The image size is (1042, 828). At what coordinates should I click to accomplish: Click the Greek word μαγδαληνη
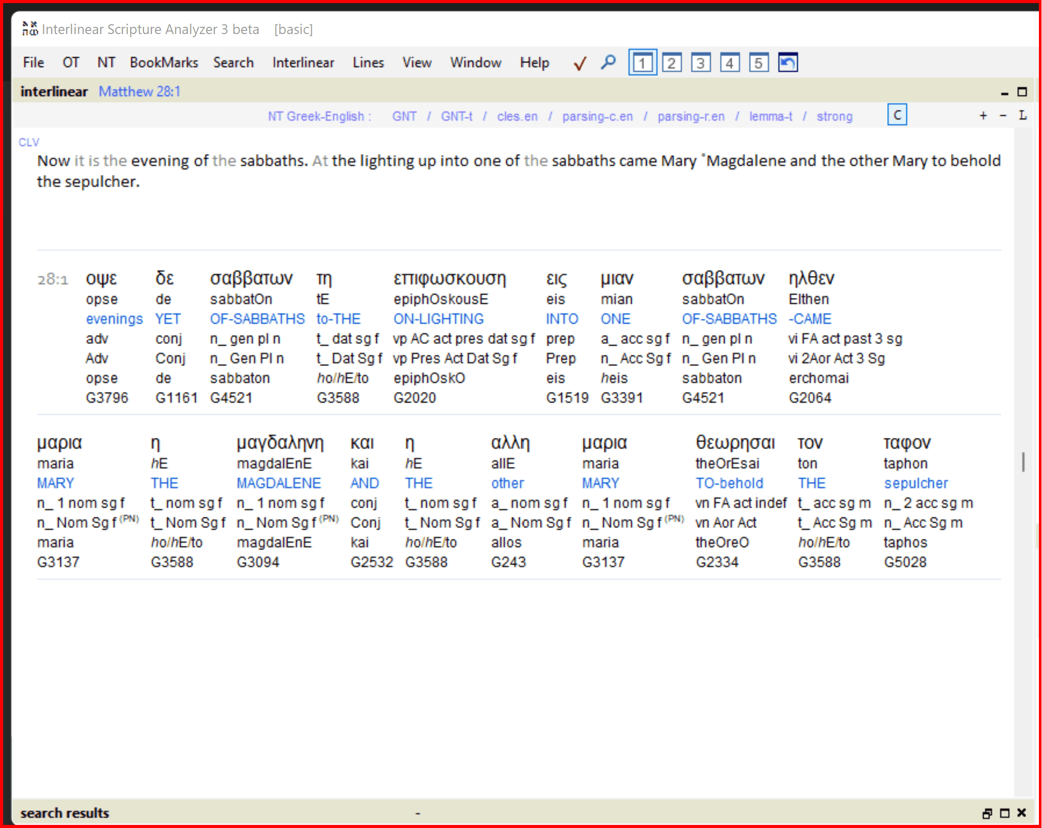click(280, 443)
